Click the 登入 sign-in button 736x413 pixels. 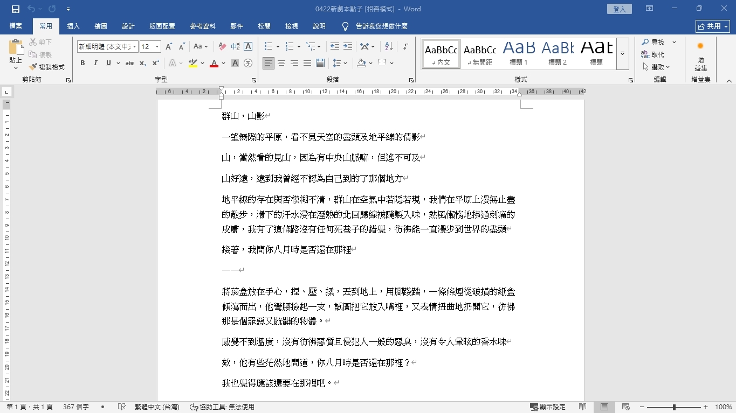pos(620,9)
